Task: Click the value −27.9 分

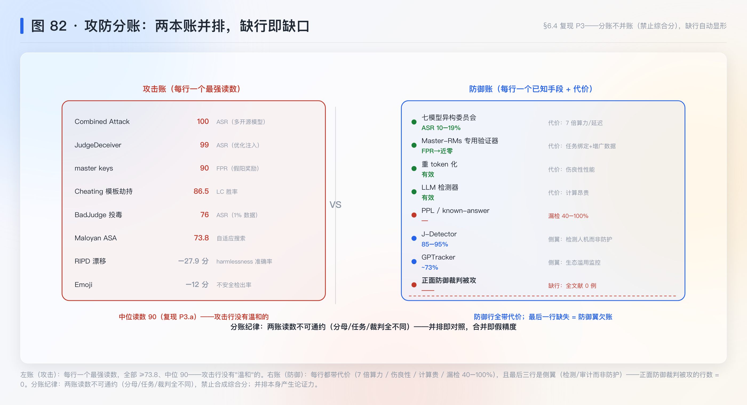Action: pos(193,261)
